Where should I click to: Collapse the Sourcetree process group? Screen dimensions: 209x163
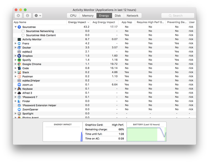tap(15, 27)
